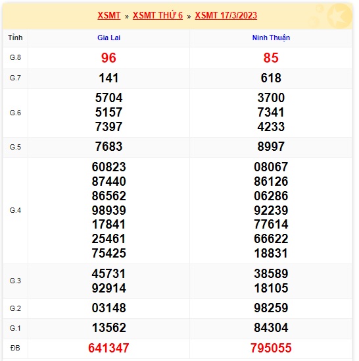Select Gia Lai special prize 641347

pyautogui.click(x=108, y=348)
